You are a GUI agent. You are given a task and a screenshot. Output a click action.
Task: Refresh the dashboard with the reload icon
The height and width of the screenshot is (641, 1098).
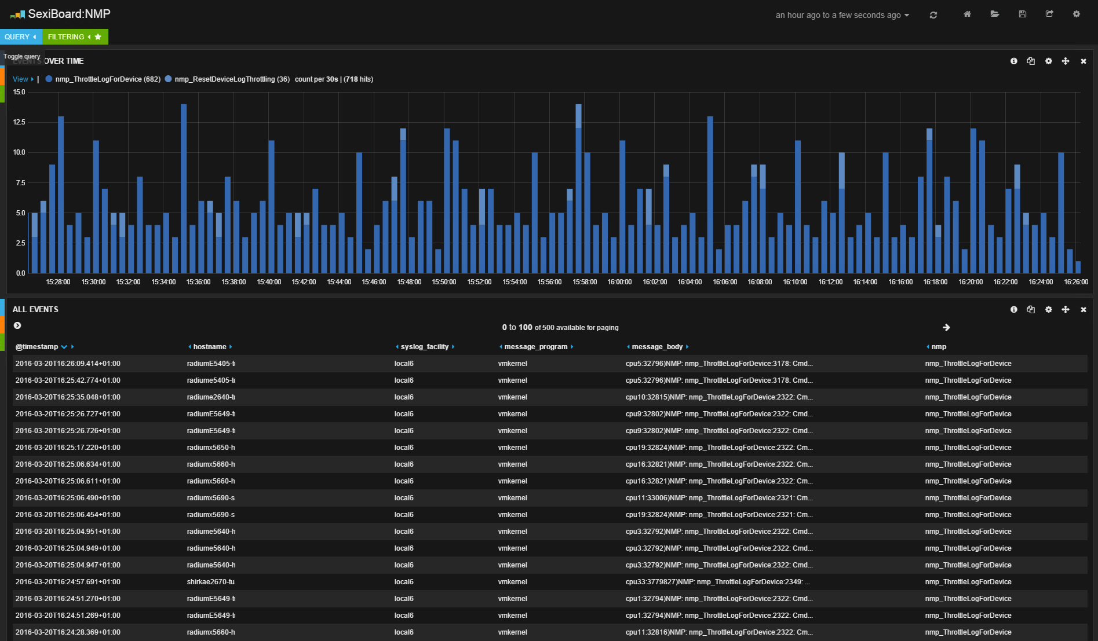933,15
